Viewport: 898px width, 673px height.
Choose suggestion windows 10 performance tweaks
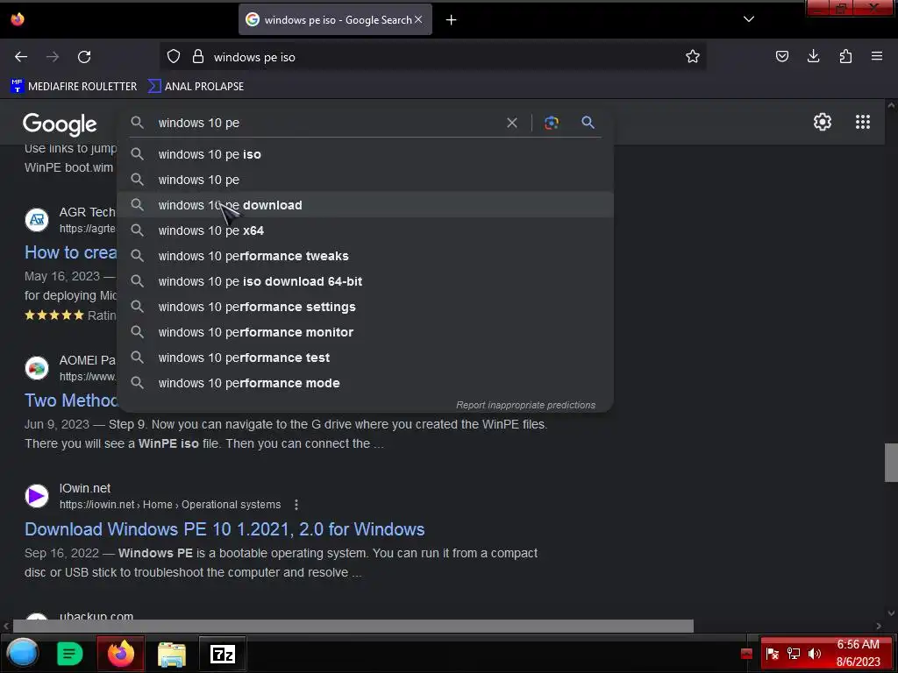(x=366, y=256)
